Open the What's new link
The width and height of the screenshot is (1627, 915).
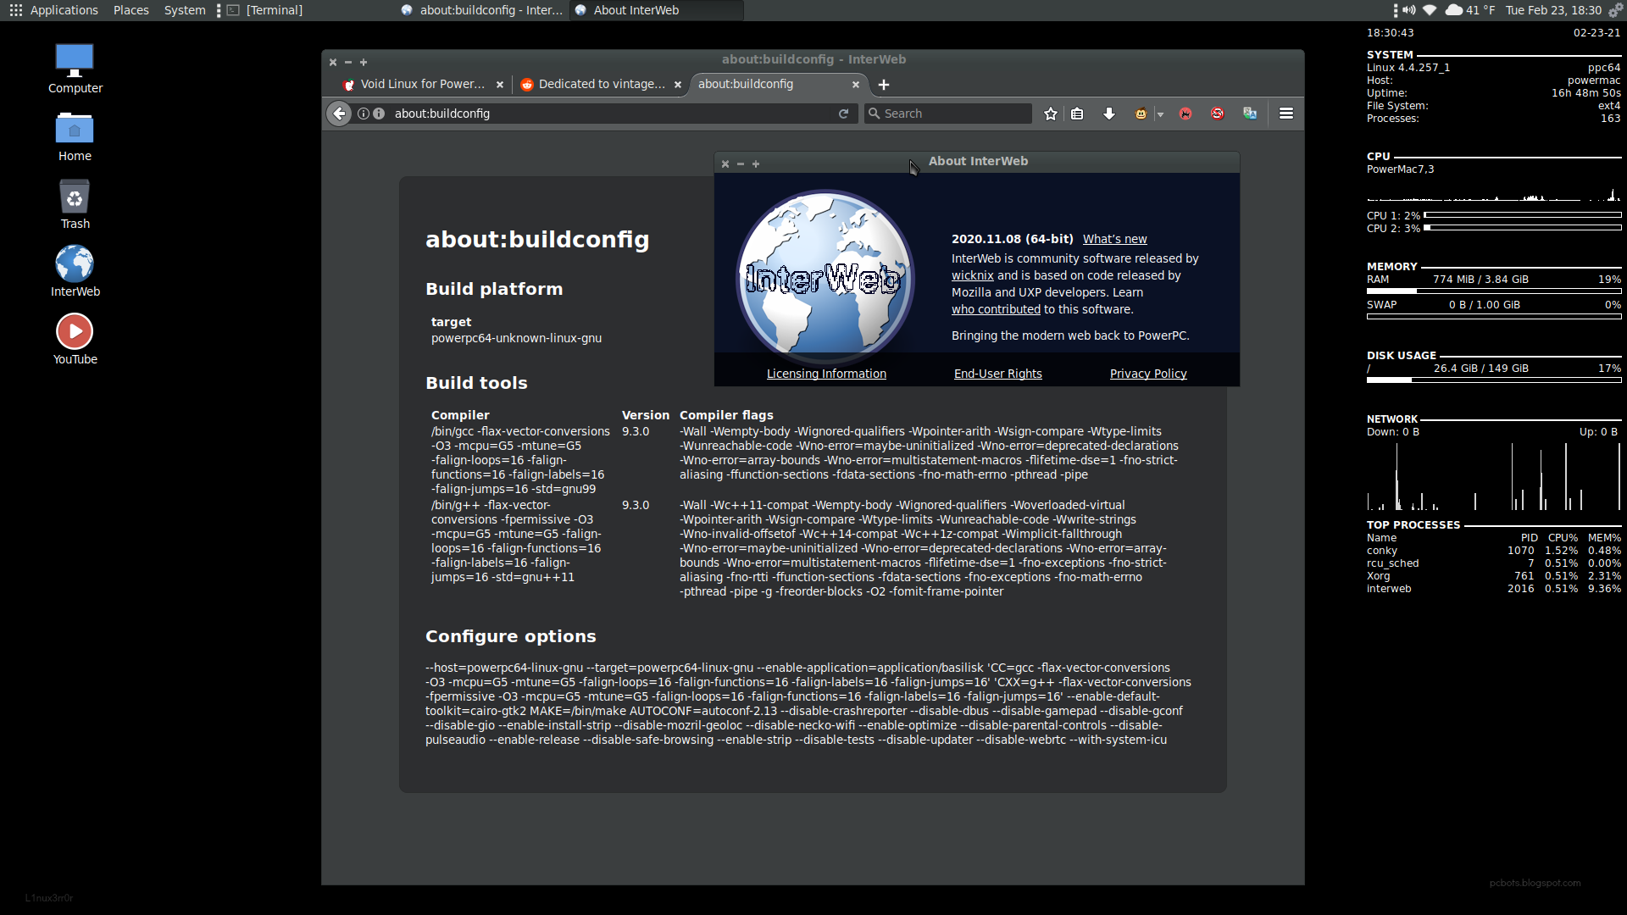pos(1114,239)
